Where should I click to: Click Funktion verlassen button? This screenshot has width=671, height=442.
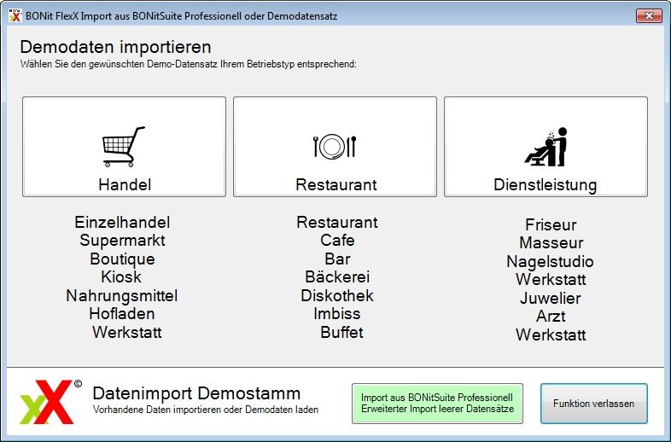[593, 403]
